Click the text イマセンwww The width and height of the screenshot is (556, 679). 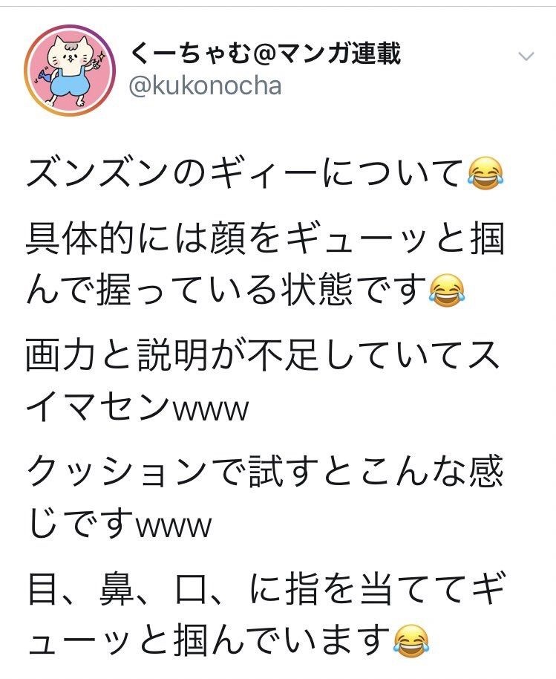(138, 408)
